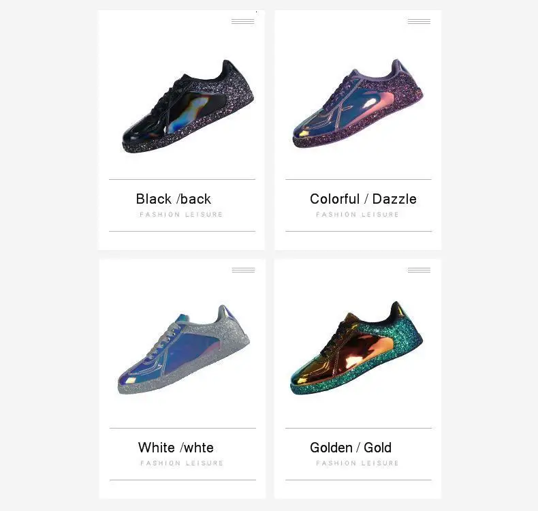Viewport: 538px width, 511px height.
Task: Choose the gold and green sneaker image
Action: pos(356,347)
